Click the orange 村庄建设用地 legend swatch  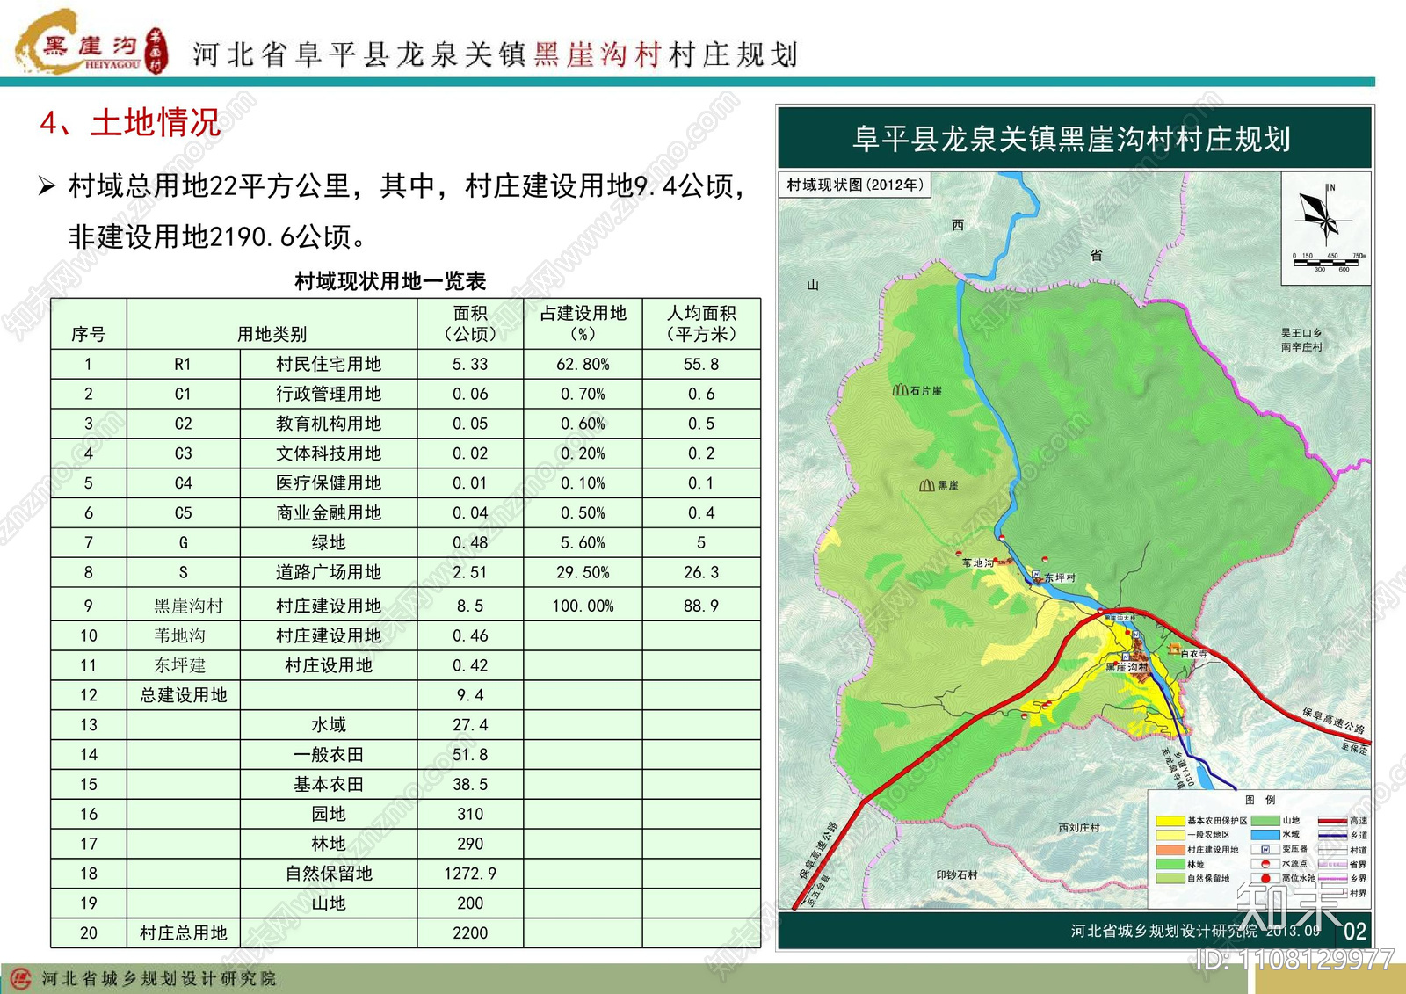pyautogui.click(x=1170, y=850)
